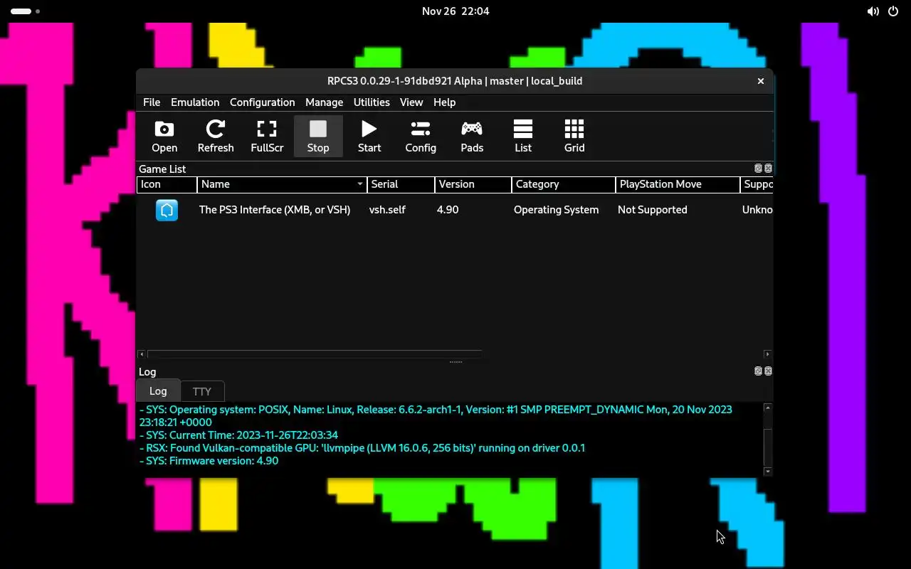Refresh the game list
This screenshot has height=569, width=911.
pyautogui.click(x=216, y=137)
